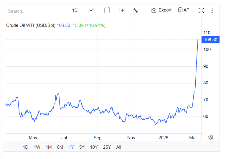Click the Jul x-axis label

64,138
